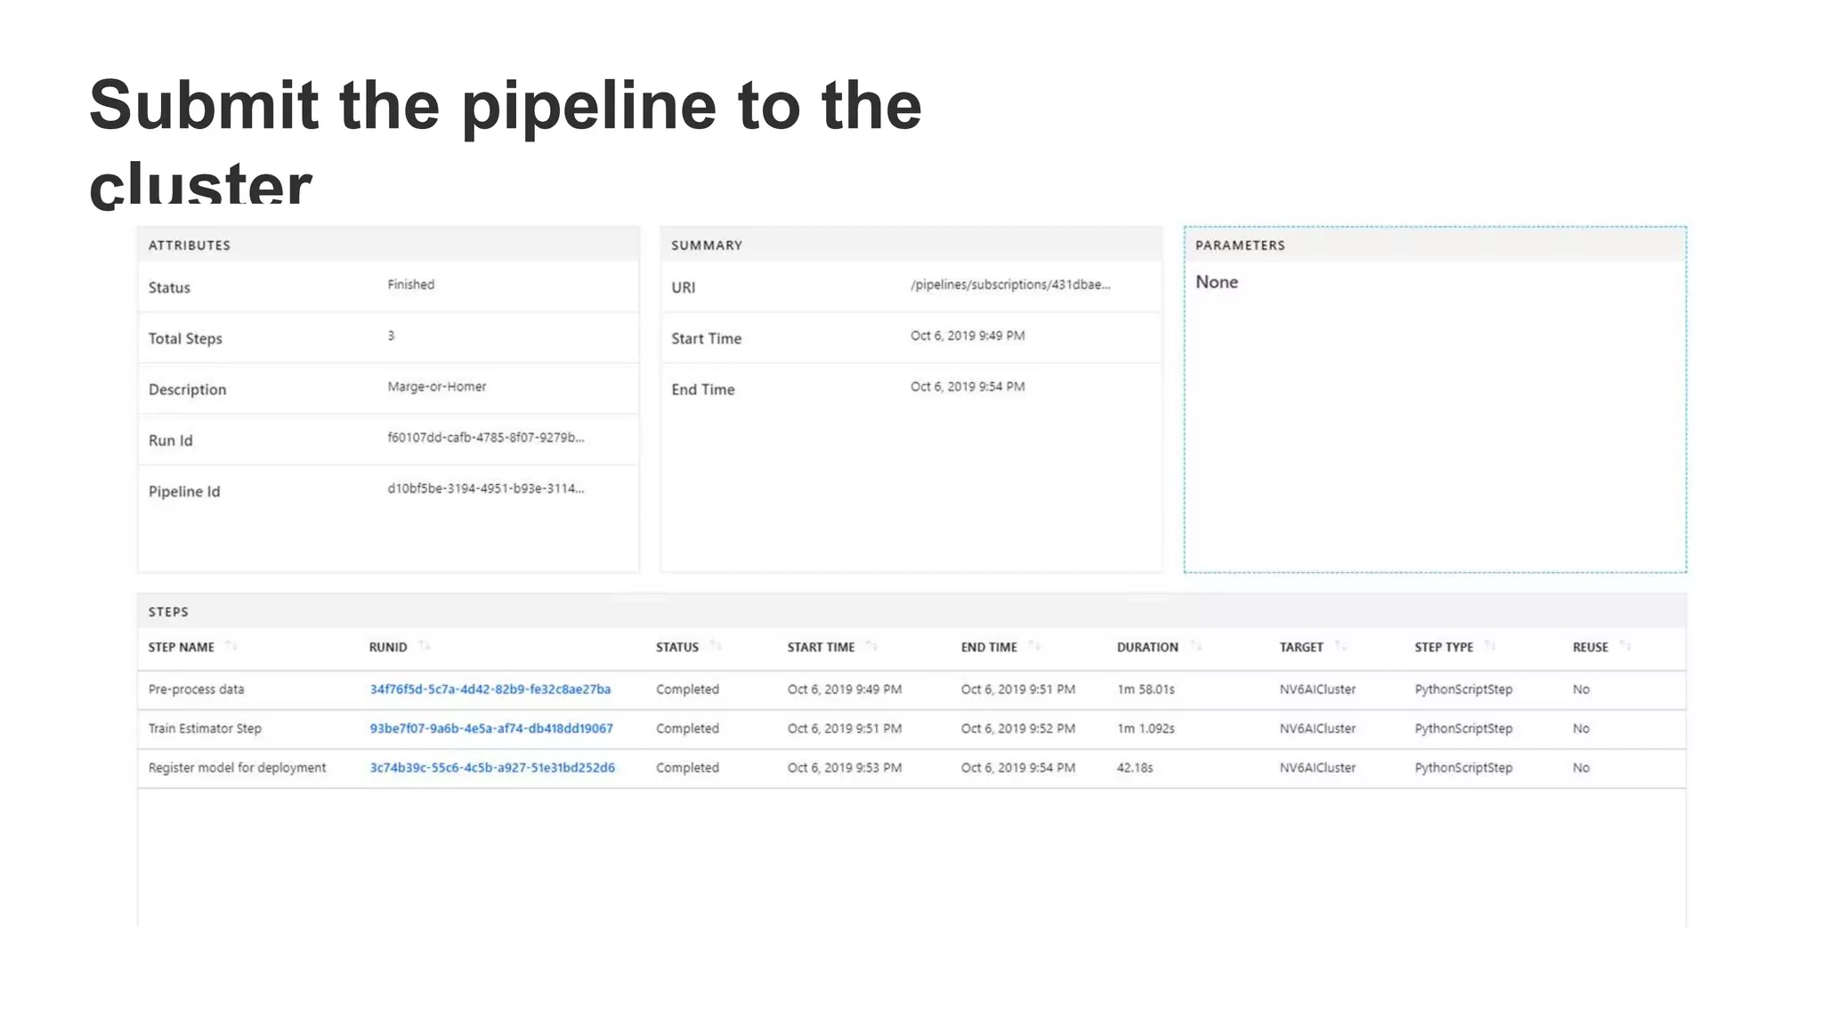Click the STEPS section header
This screenshot has height=1025, width=1823.
[x=168, y=612]
